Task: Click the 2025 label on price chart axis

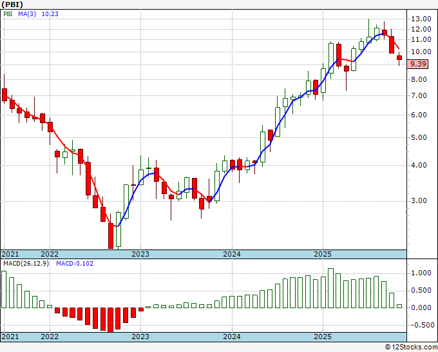Action: click(x=323, y=254)
